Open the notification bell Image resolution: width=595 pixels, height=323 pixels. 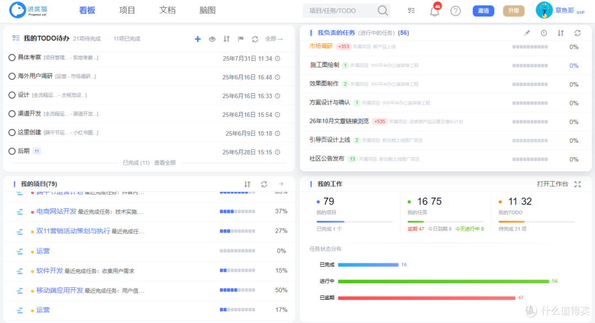[435, 10]
